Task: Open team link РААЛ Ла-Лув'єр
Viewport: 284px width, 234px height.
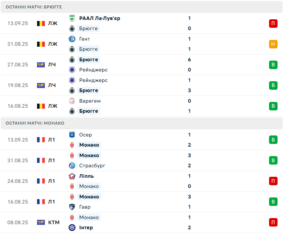Action: 100,18
